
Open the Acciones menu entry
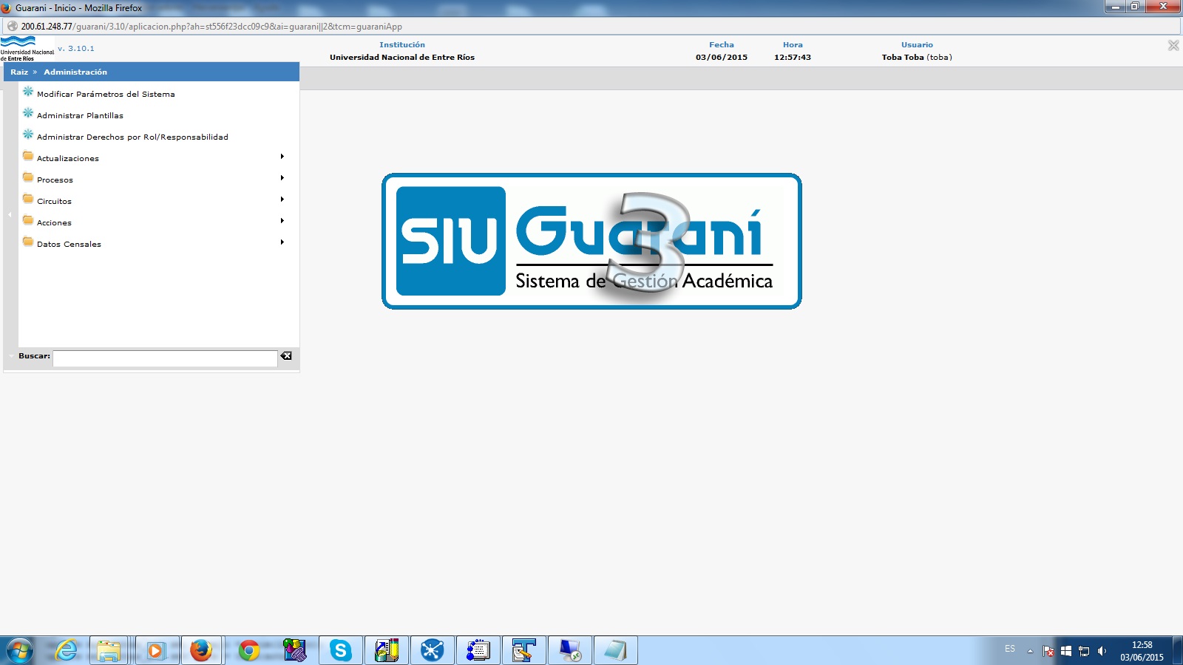pyautogui.click(x=54, y=222)
